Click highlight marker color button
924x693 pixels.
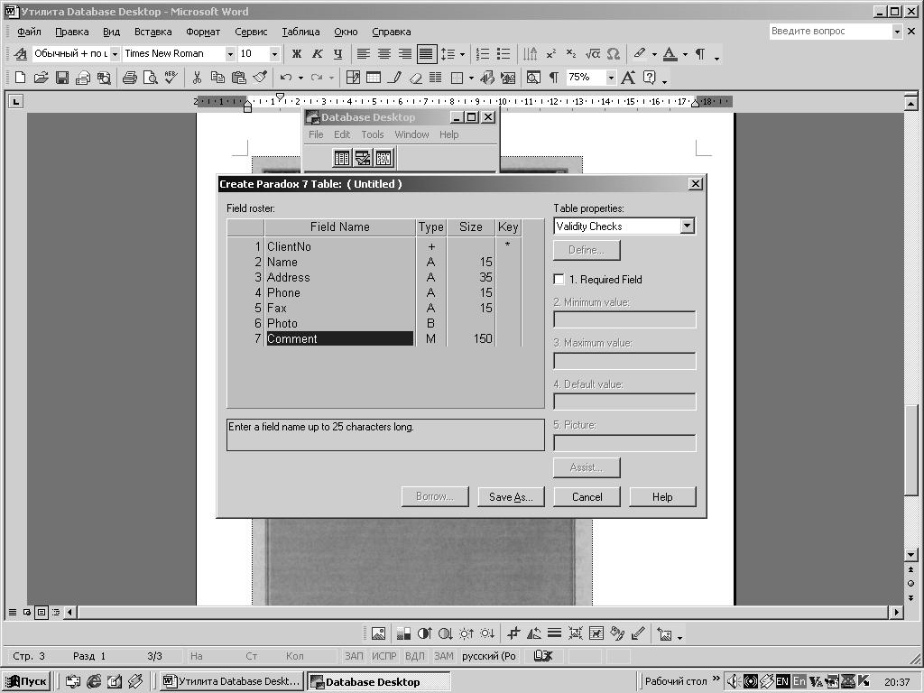(640, 53)
